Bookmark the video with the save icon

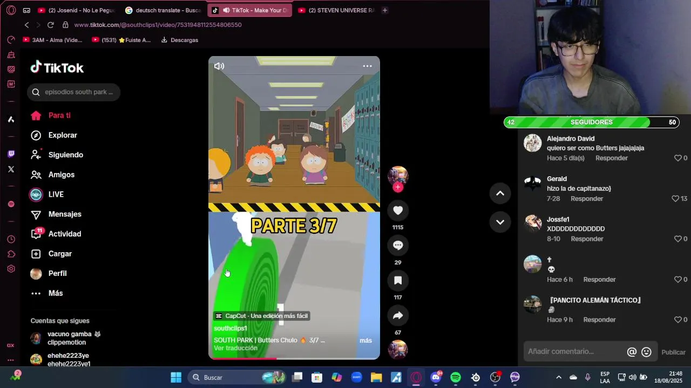pos(398,280)
